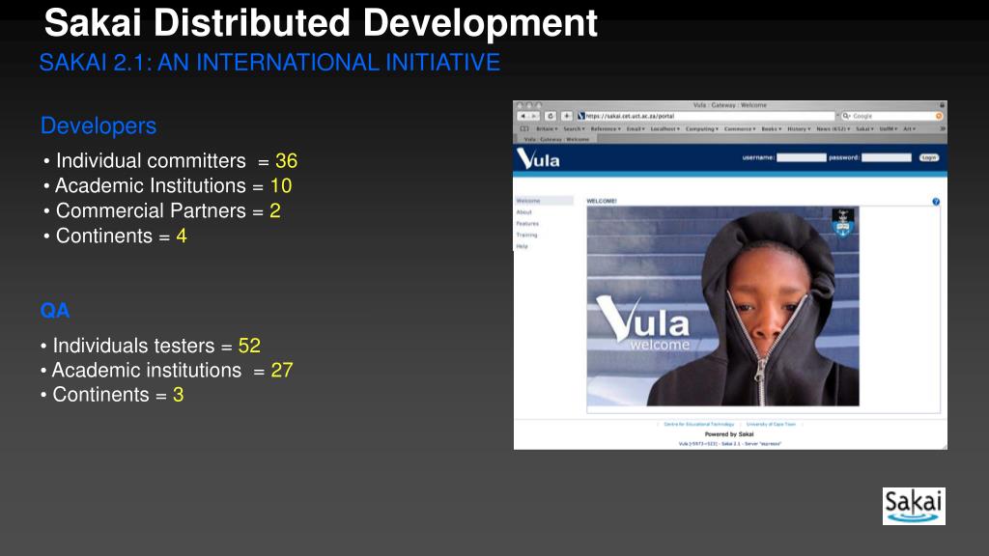Open the Britain bookmarks dropdown

click(x=547, y=128)
